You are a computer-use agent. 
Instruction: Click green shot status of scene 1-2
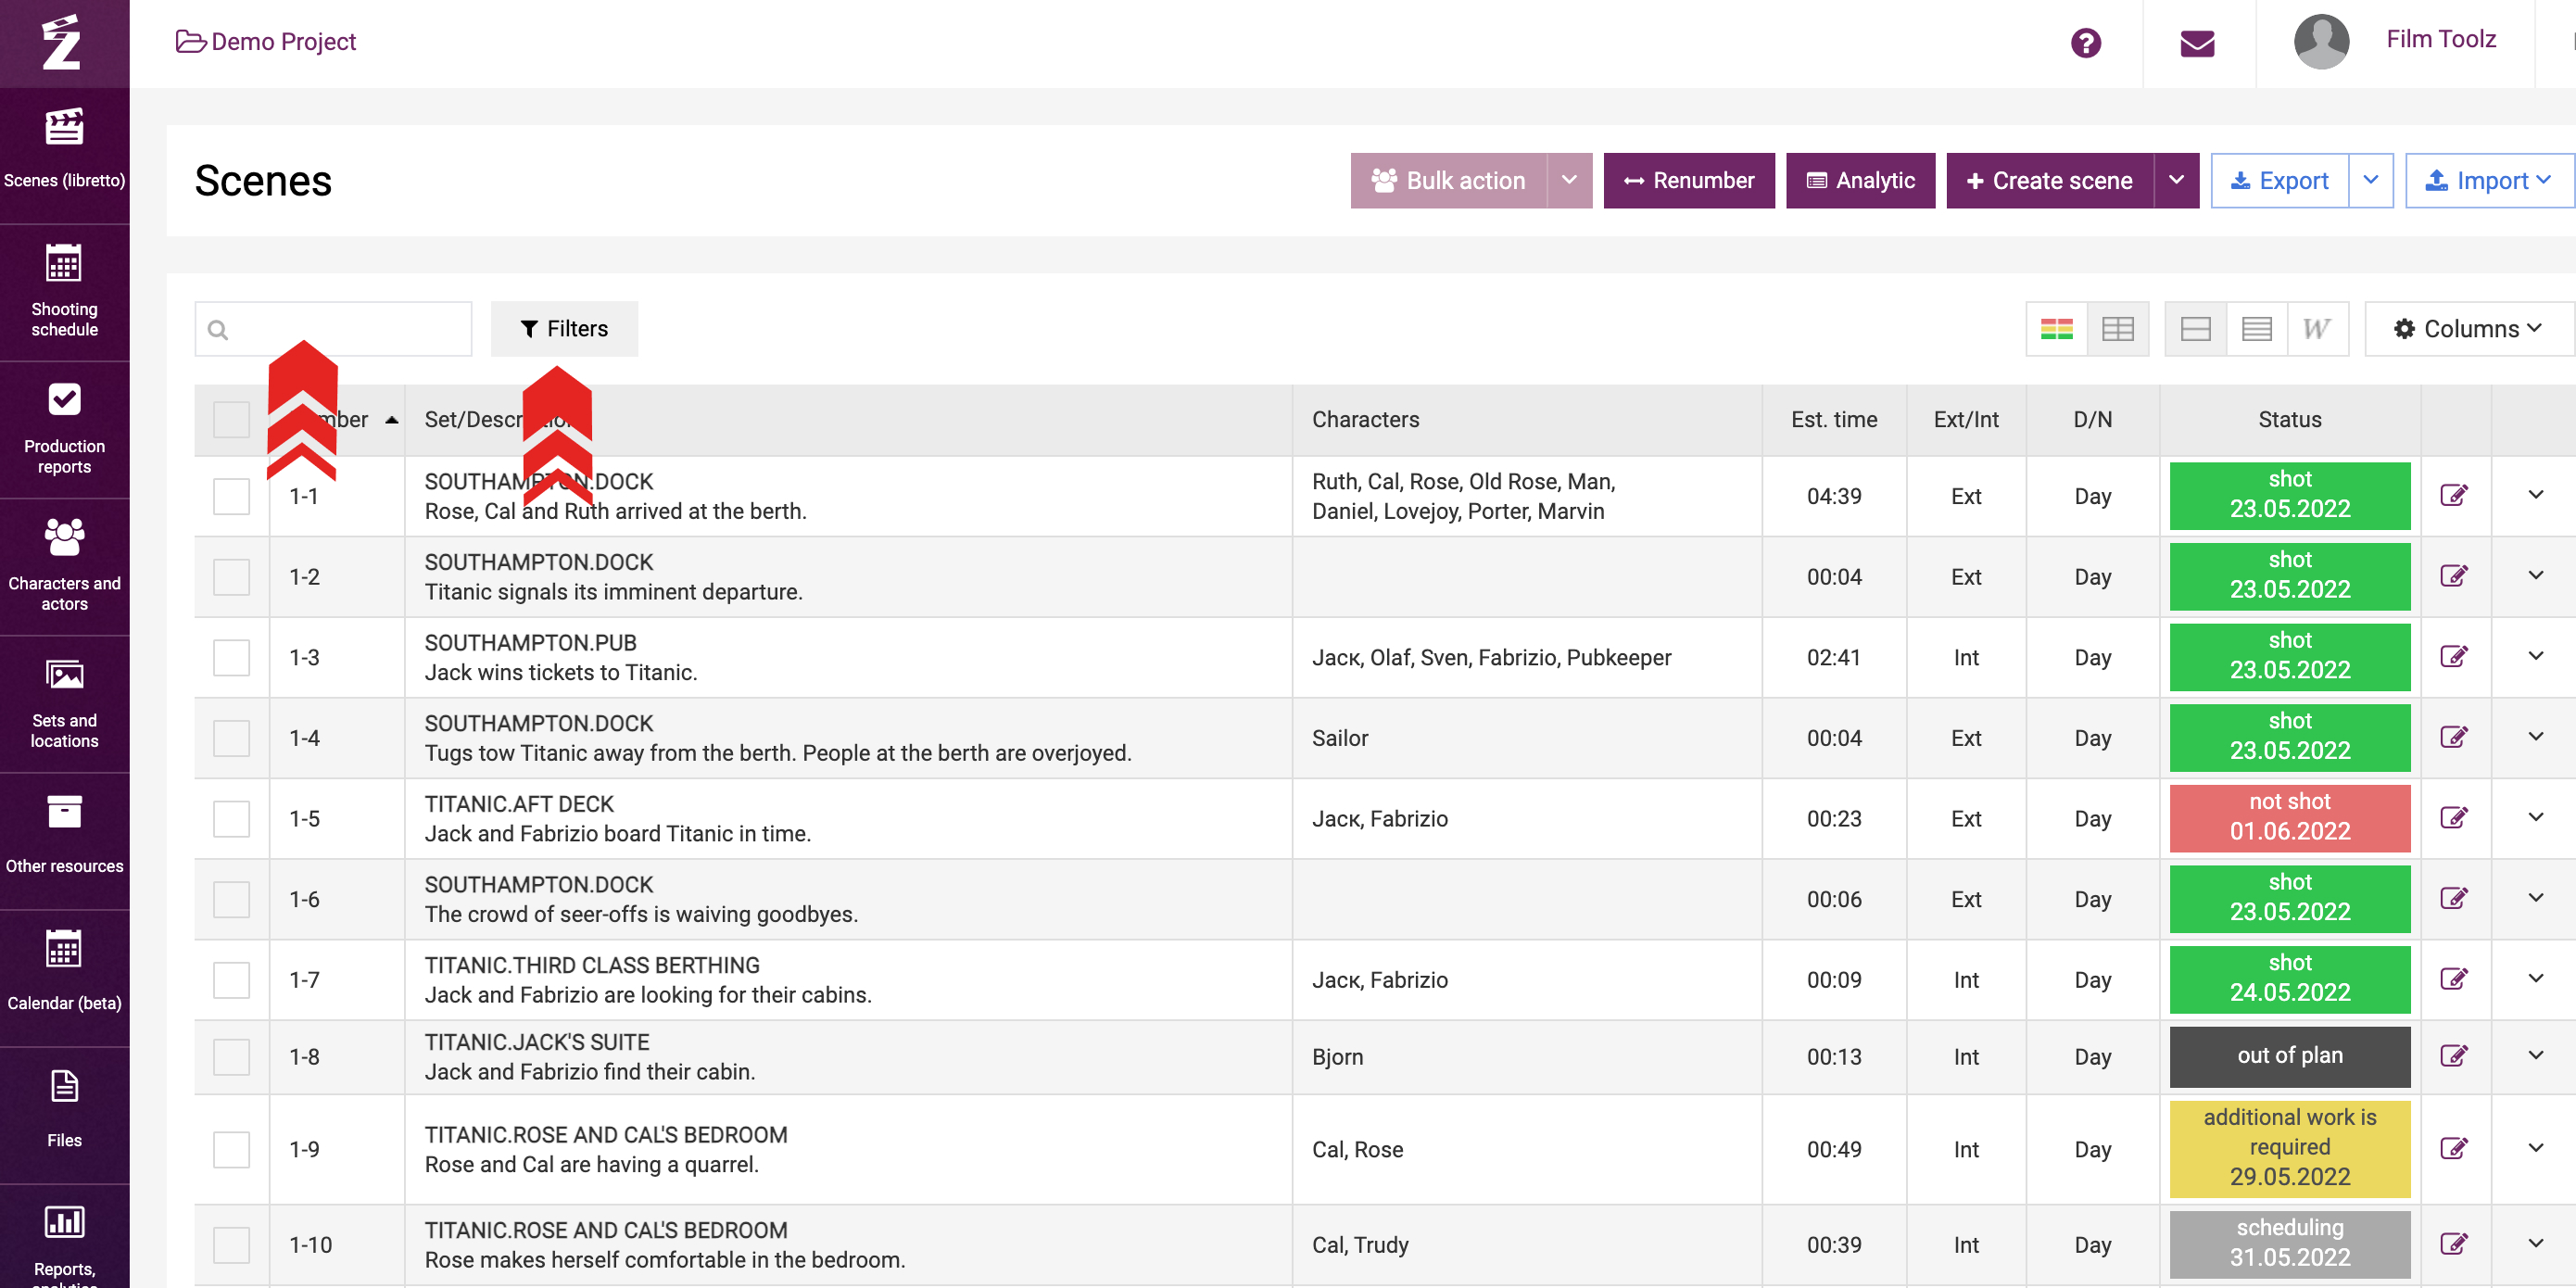point(2289,576)
